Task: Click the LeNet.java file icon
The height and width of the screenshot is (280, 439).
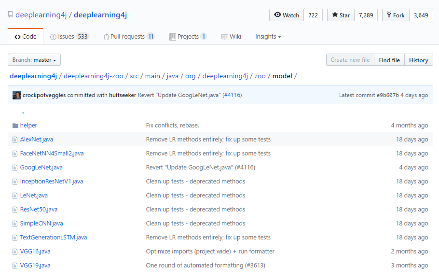Action: 15,196
